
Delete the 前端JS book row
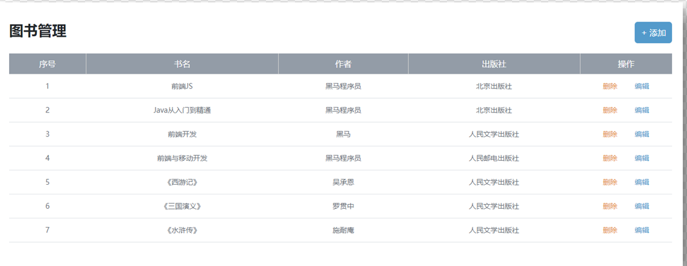610,86
